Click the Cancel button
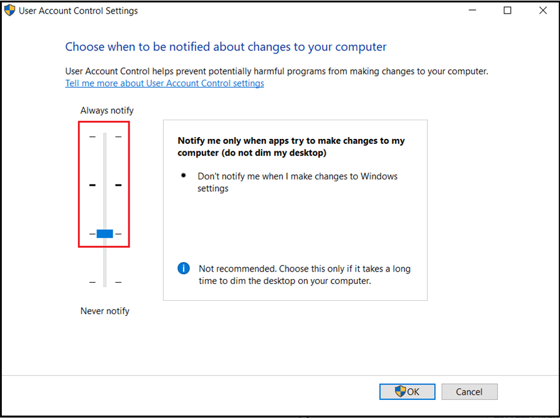This screenshot has height=418, width=560. (x=469, y=392)
